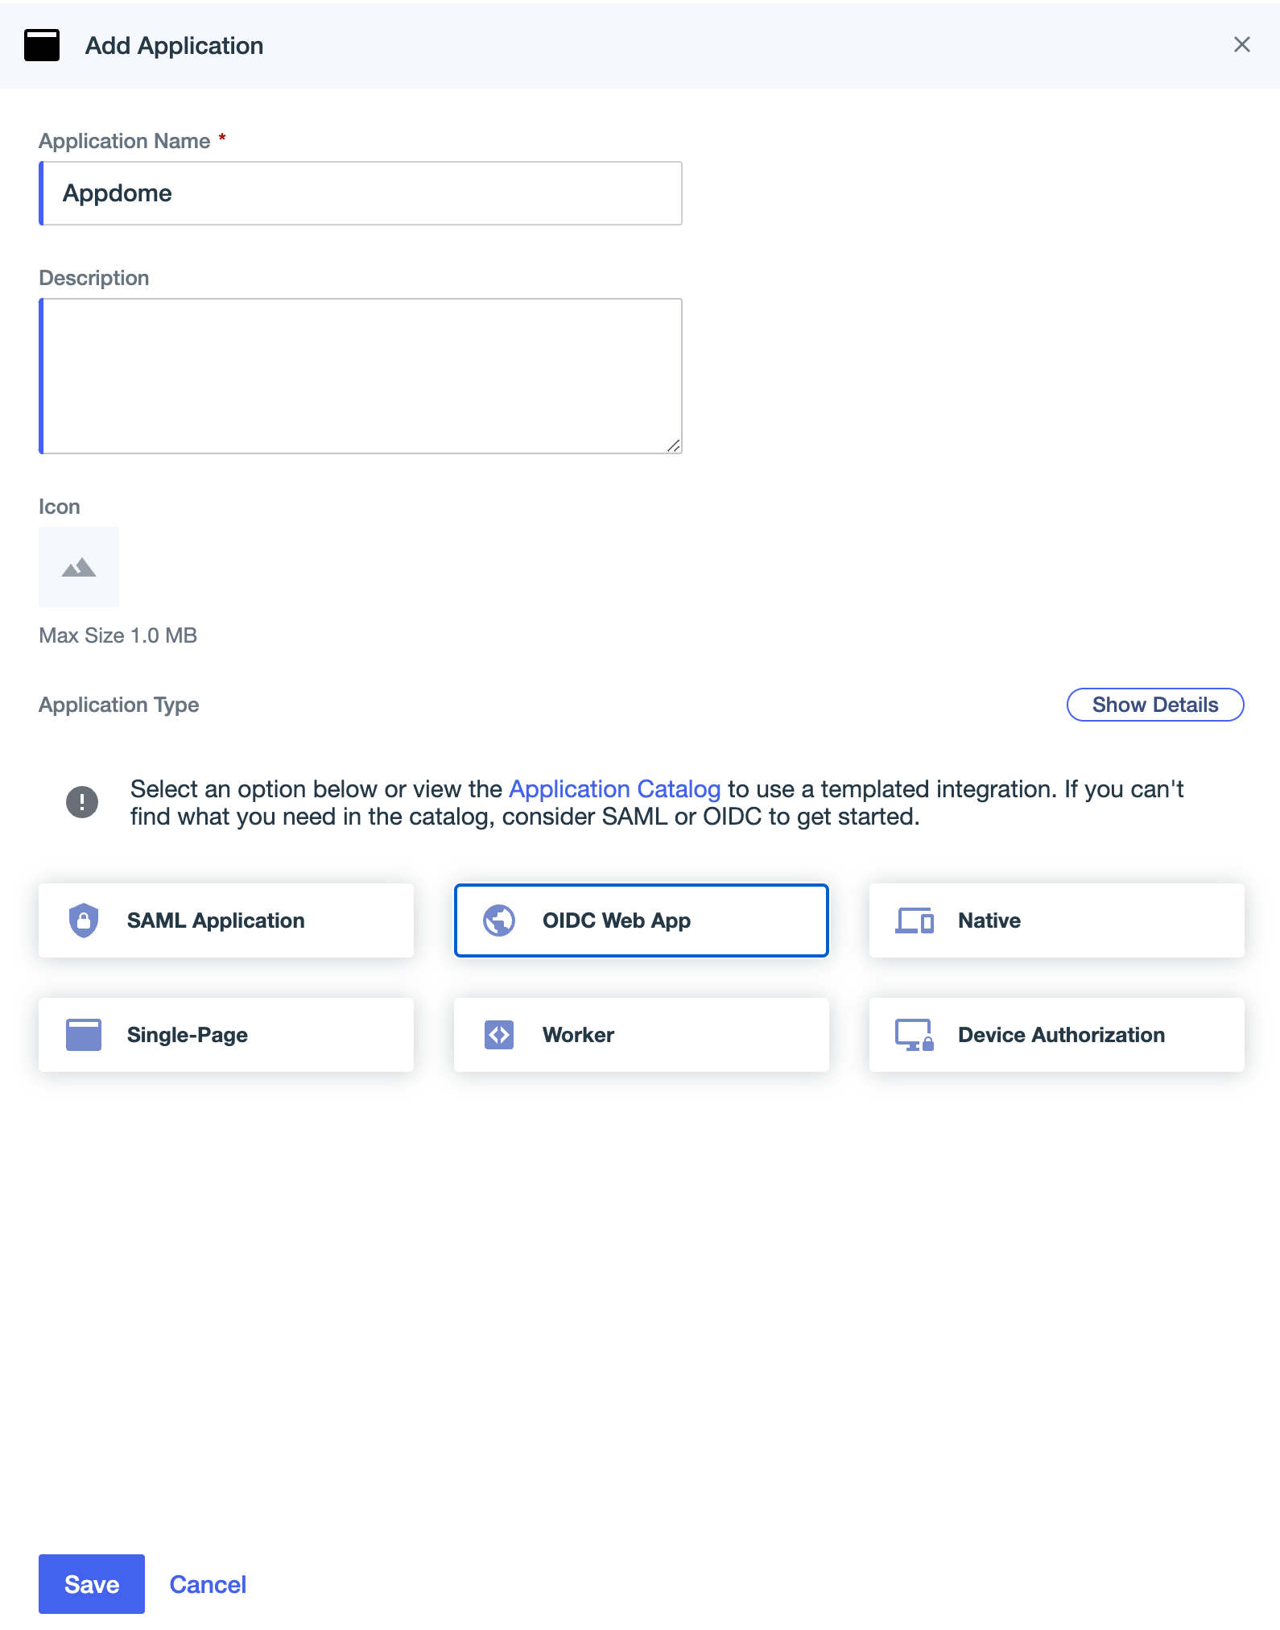Click inside the Description text area

tap(359, 372)
